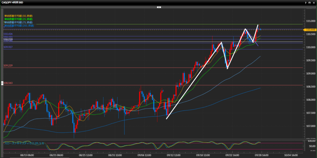This screenshot has height=158, width=317.
Task: Select the 10-period moving average legend label
Action: tap(19, 16)
